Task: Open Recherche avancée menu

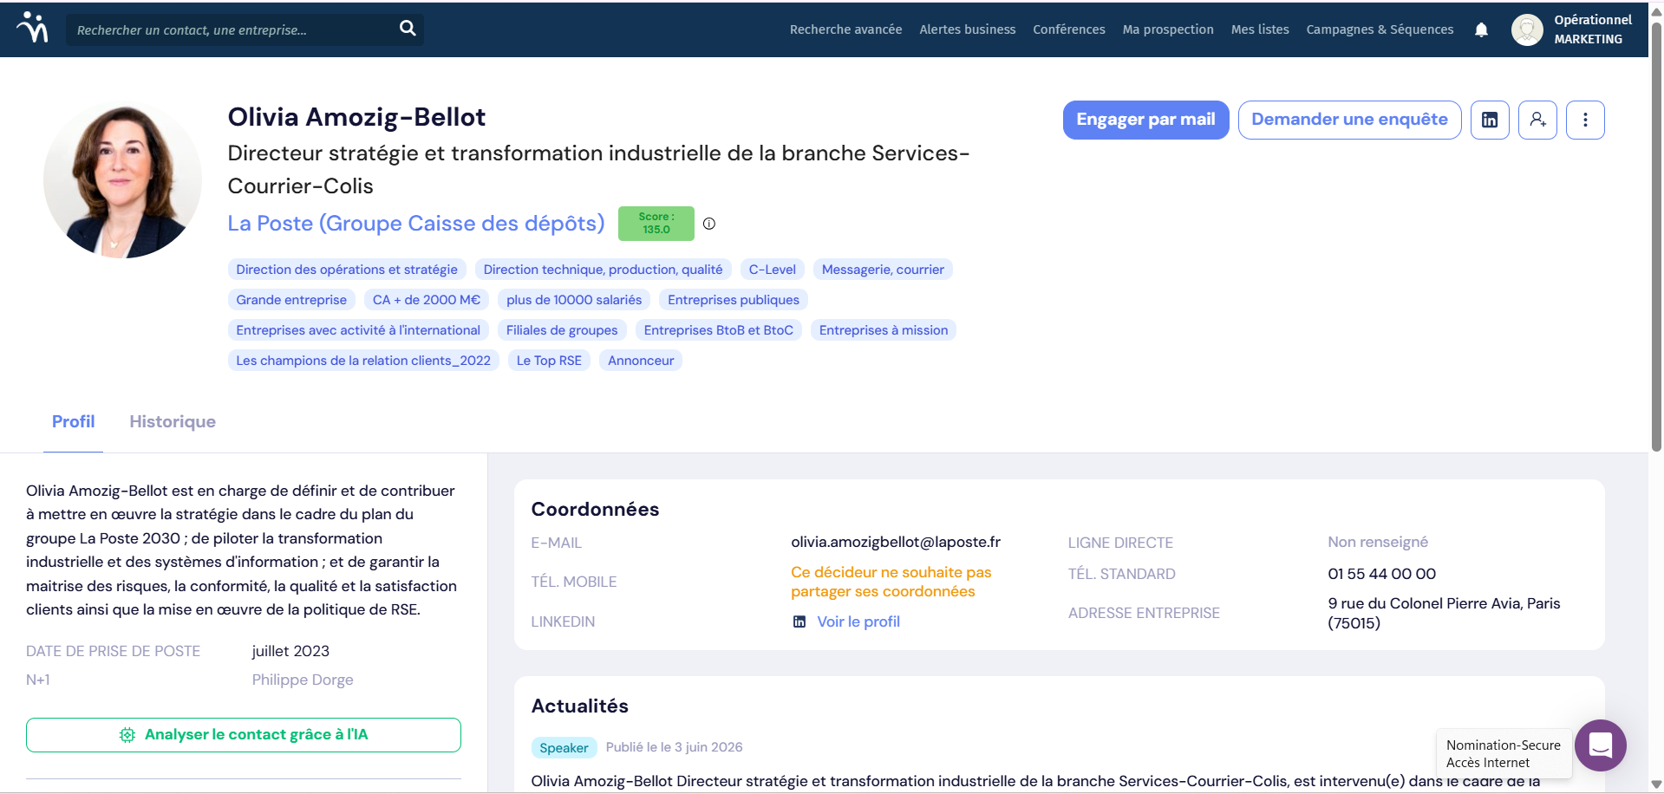Action: point(845,29)
